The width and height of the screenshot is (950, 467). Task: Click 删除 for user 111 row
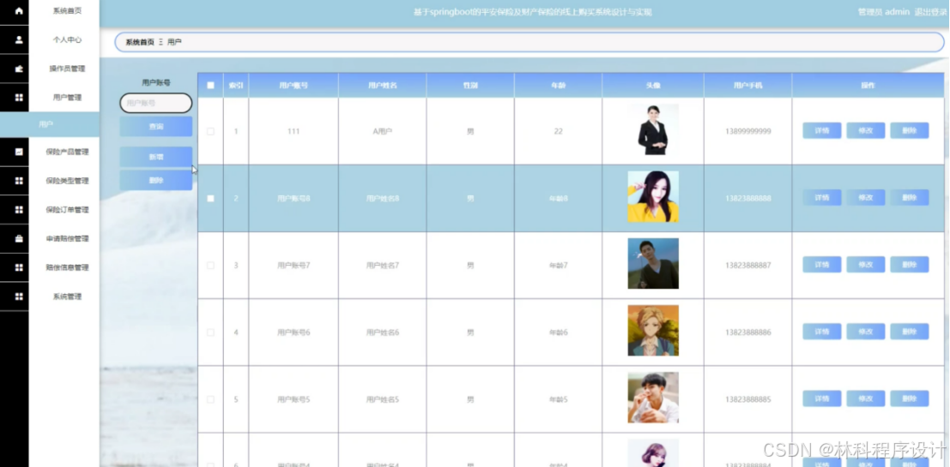[910, 130]
